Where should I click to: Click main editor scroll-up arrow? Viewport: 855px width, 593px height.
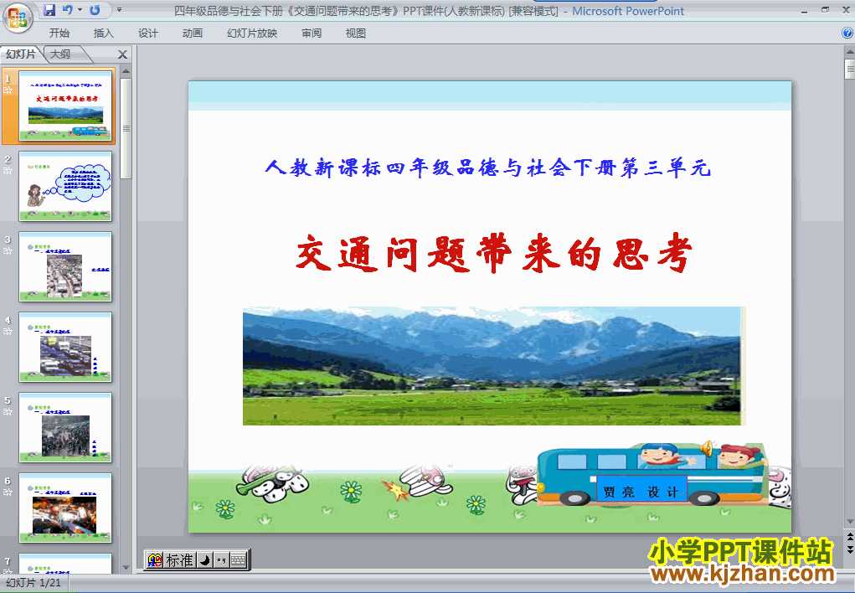point(849,53)
